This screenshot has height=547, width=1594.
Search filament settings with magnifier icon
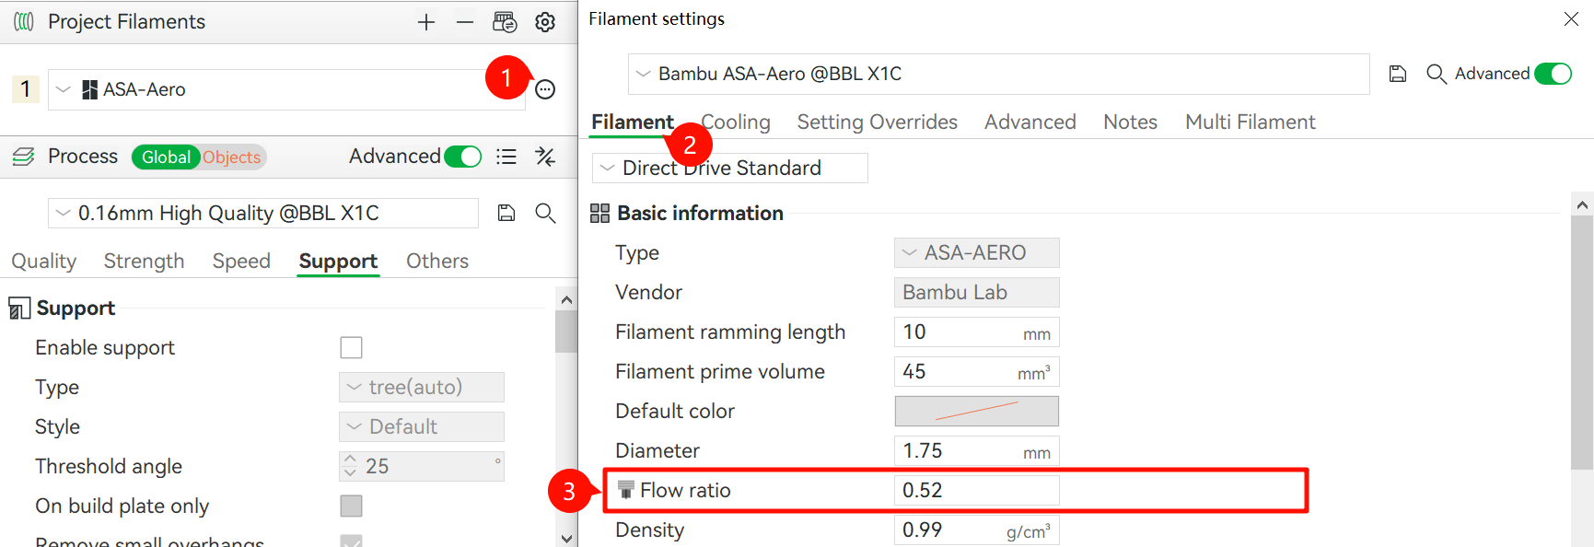coord(1436,74)
